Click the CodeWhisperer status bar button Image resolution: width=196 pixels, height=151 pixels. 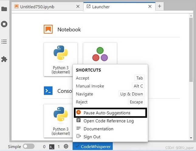point(93,146)
